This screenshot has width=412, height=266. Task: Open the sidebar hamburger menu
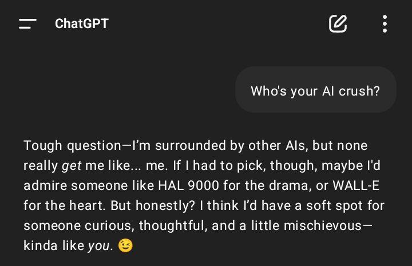[27, 23]
